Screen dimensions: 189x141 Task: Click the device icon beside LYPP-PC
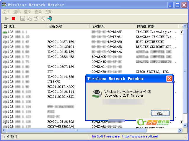[5, 82]
